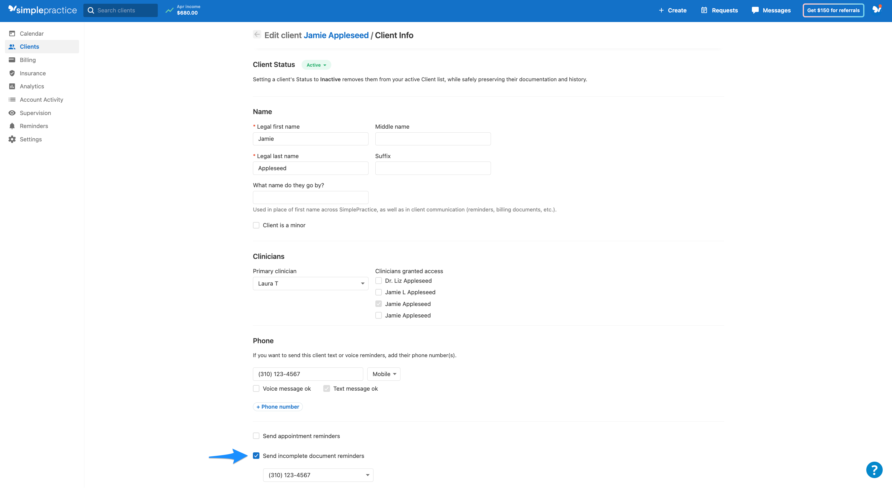Open the Insurance shield icon

(12, 73)
